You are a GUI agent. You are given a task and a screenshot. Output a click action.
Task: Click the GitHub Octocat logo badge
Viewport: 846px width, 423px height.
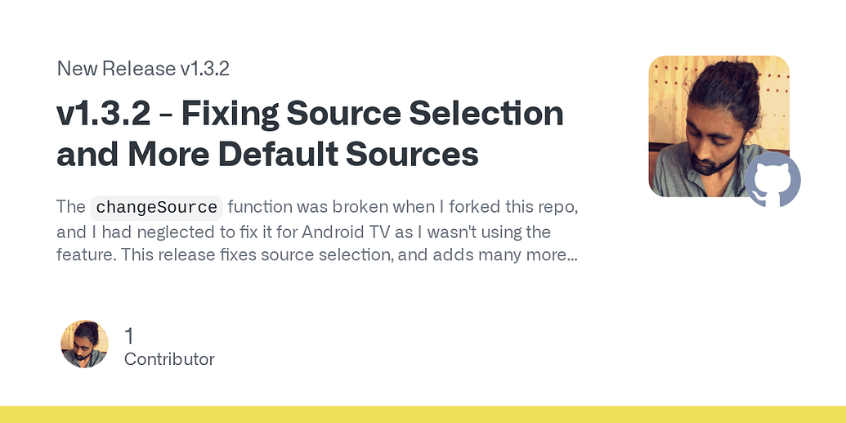772,178
